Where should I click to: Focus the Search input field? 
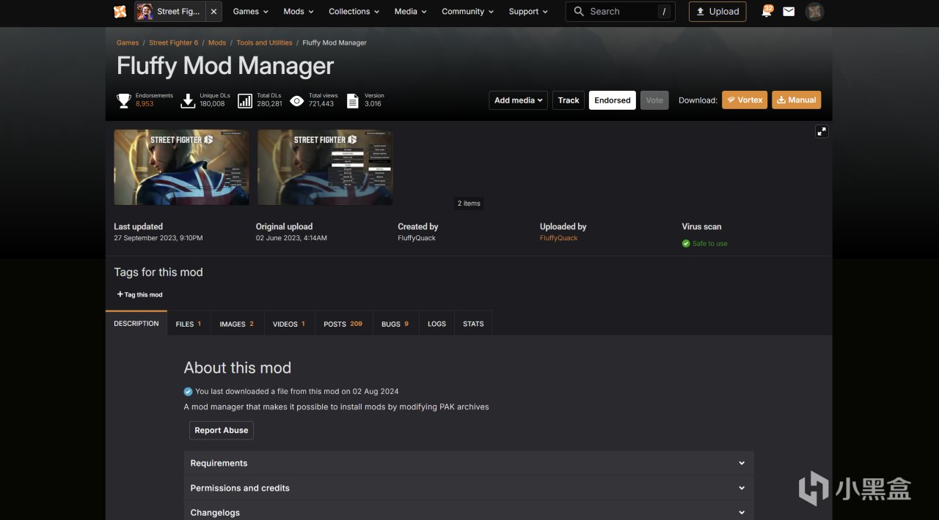tap(621, 12)
